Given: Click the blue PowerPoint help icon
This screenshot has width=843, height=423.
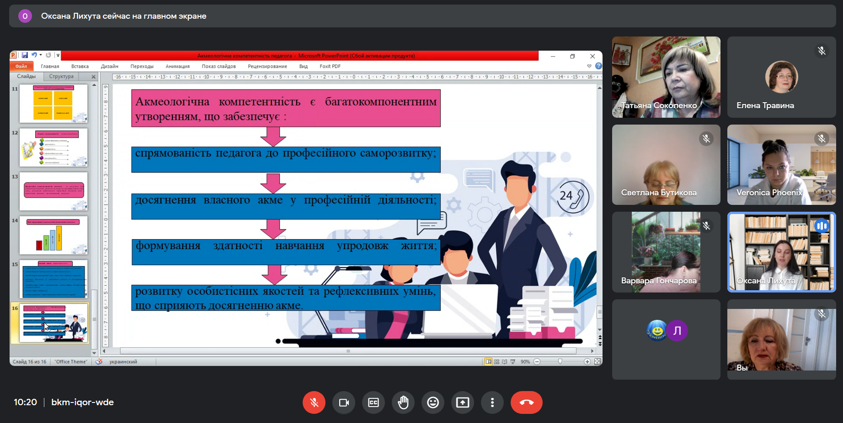Looking at the screenshot, I should click(598, 66).
